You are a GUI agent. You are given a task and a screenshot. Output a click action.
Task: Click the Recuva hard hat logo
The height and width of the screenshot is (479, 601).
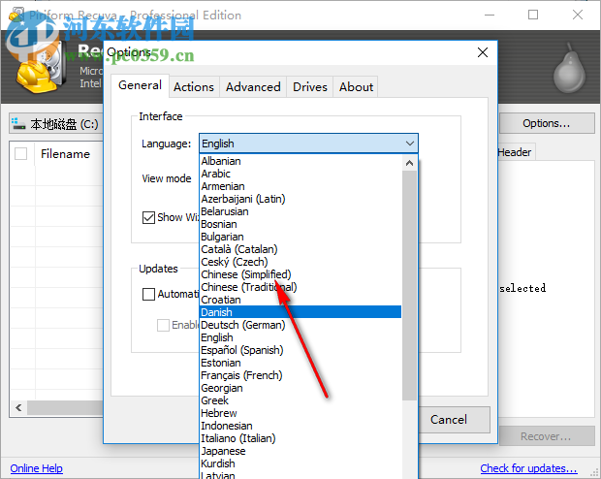point(39,71)
